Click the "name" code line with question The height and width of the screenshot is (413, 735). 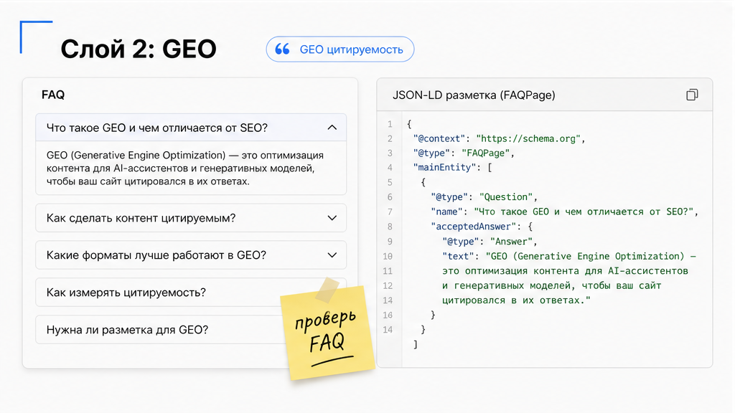[x=564, y=212]
